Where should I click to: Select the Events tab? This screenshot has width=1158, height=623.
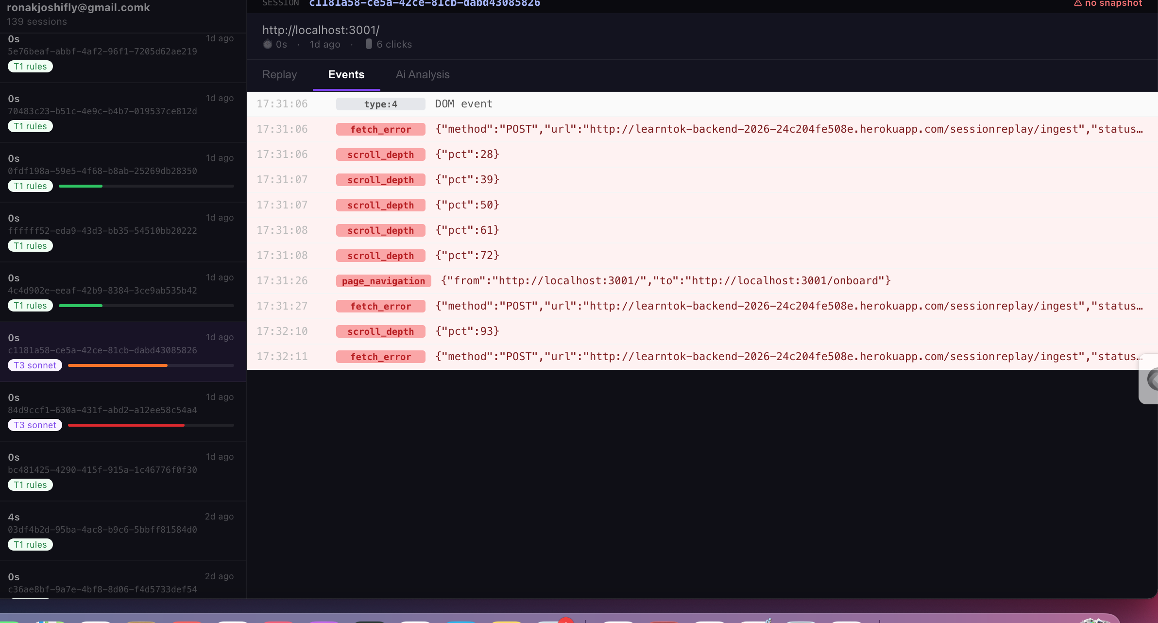pos(346,74)
